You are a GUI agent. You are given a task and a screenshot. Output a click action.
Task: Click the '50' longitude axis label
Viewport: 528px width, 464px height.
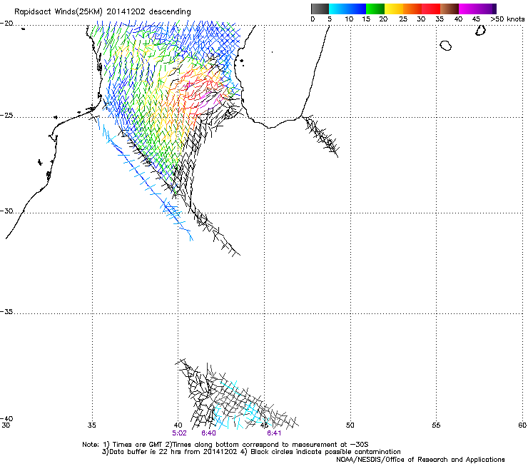point(350,425)
